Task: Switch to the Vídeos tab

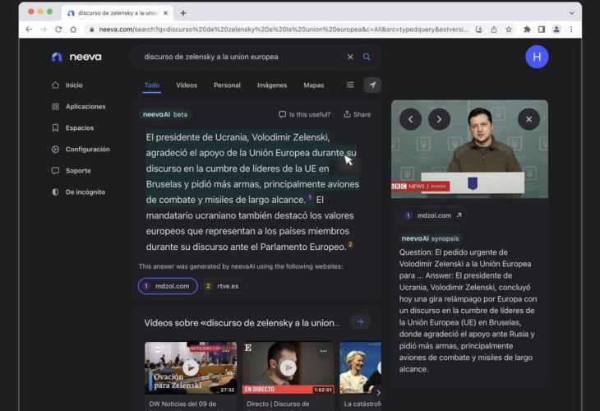Action: 187,85
